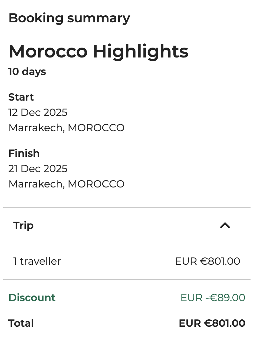Click the traveller price EUR €801.00
255x343 pixels.
[208, 261]
